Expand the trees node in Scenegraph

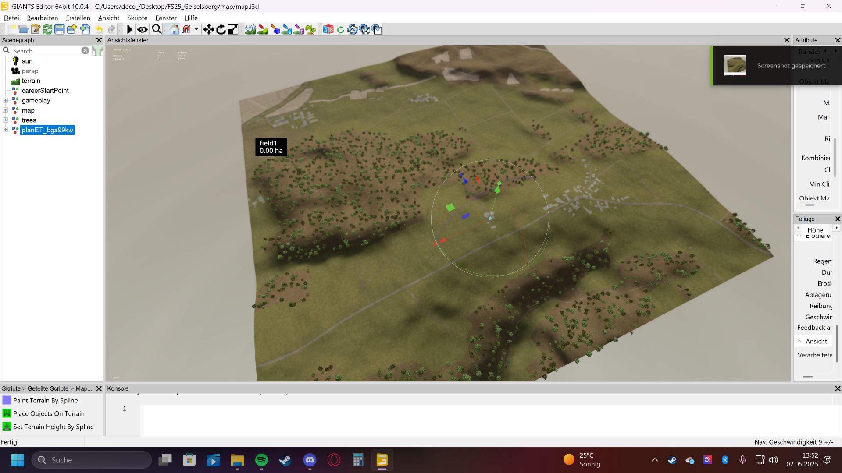pyautogui.click(x=5, y=120)
